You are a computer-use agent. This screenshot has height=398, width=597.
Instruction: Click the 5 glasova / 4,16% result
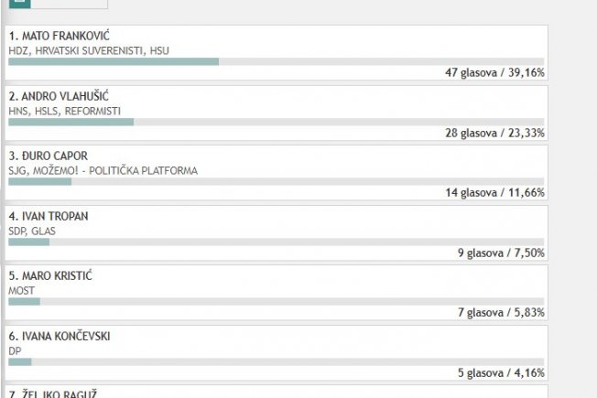501,372
